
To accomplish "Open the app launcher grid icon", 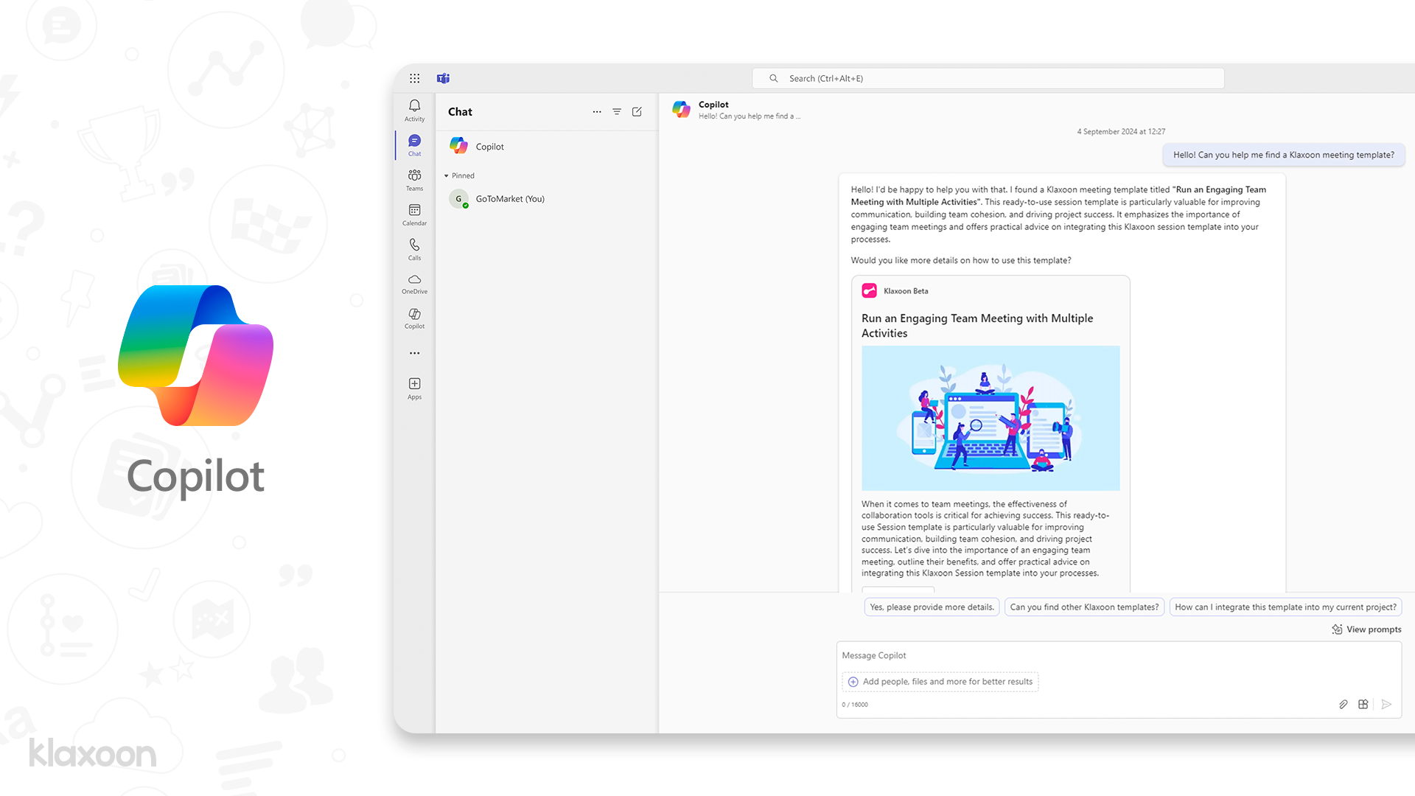I will 415,78.
